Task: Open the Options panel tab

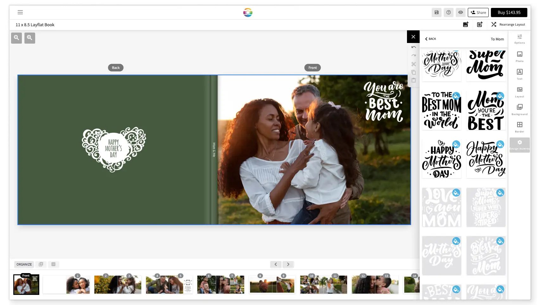Action: (x=519, y=39)
